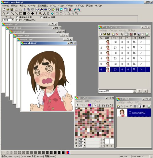Delete frame with red X in animation panel
153x158 pixels.
tap(117, 34)
